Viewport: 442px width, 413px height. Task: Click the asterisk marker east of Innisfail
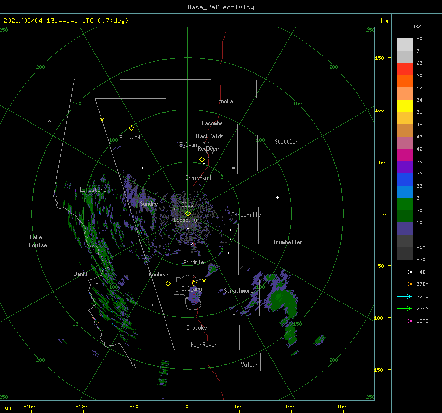coord(233,168)
